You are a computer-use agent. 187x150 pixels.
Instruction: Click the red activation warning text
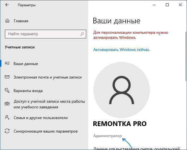[x=131, y=35]
